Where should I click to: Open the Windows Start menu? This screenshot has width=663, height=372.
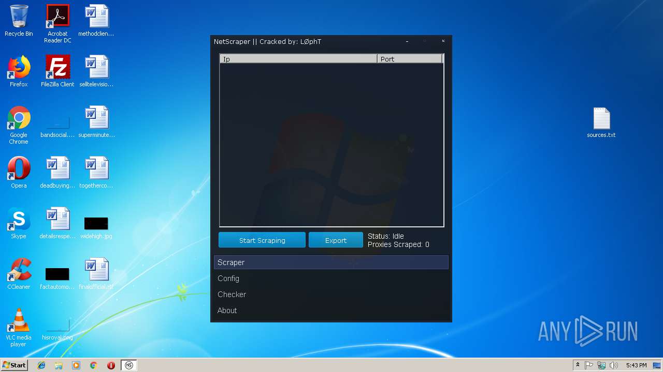[14, 365]
